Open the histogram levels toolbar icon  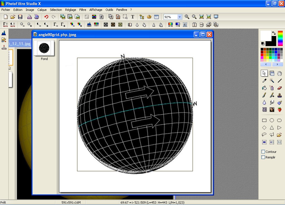(89, 25)
